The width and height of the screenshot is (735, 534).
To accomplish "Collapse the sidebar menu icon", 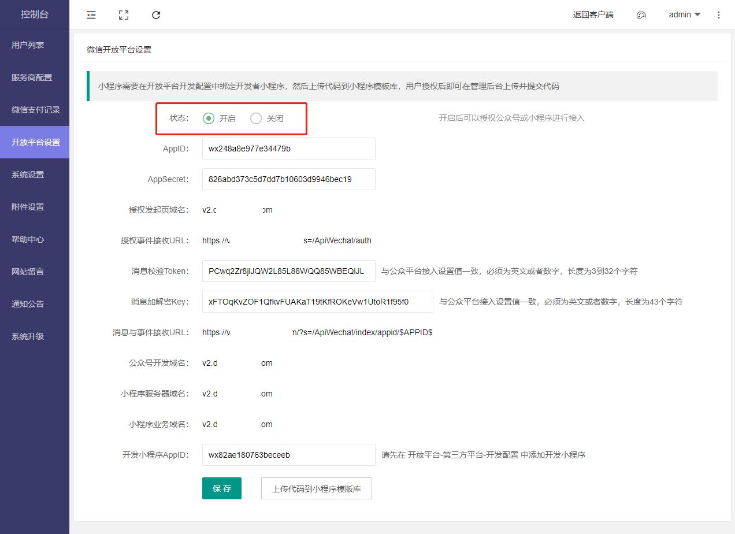I will tap(91, 15).
